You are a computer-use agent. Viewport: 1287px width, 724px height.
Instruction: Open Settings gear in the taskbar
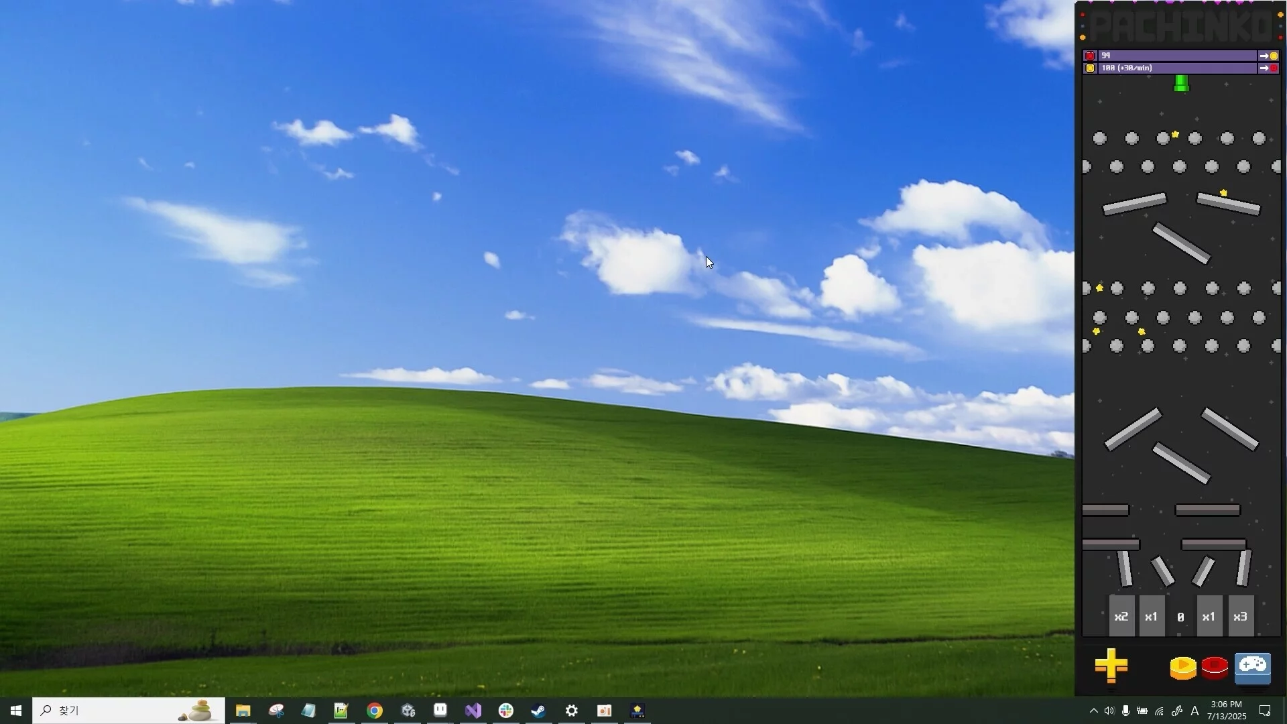572,711
